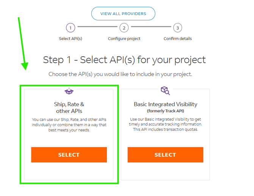Image resolution: width=254 pixels, height=196 pixels.
Task: Click the open box icon above Ship, Rate
Action: [69, 91]
